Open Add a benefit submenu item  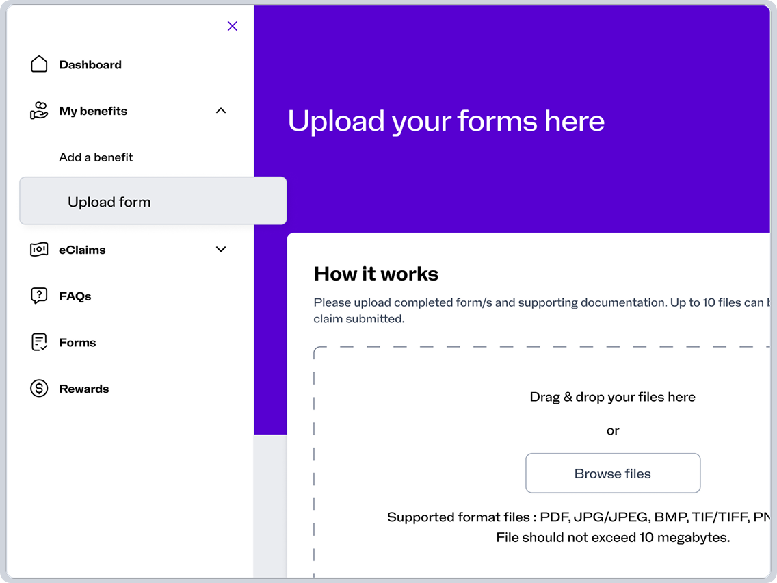(96, 157)
